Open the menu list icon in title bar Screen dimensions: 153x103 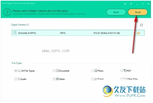click(131, 4)
